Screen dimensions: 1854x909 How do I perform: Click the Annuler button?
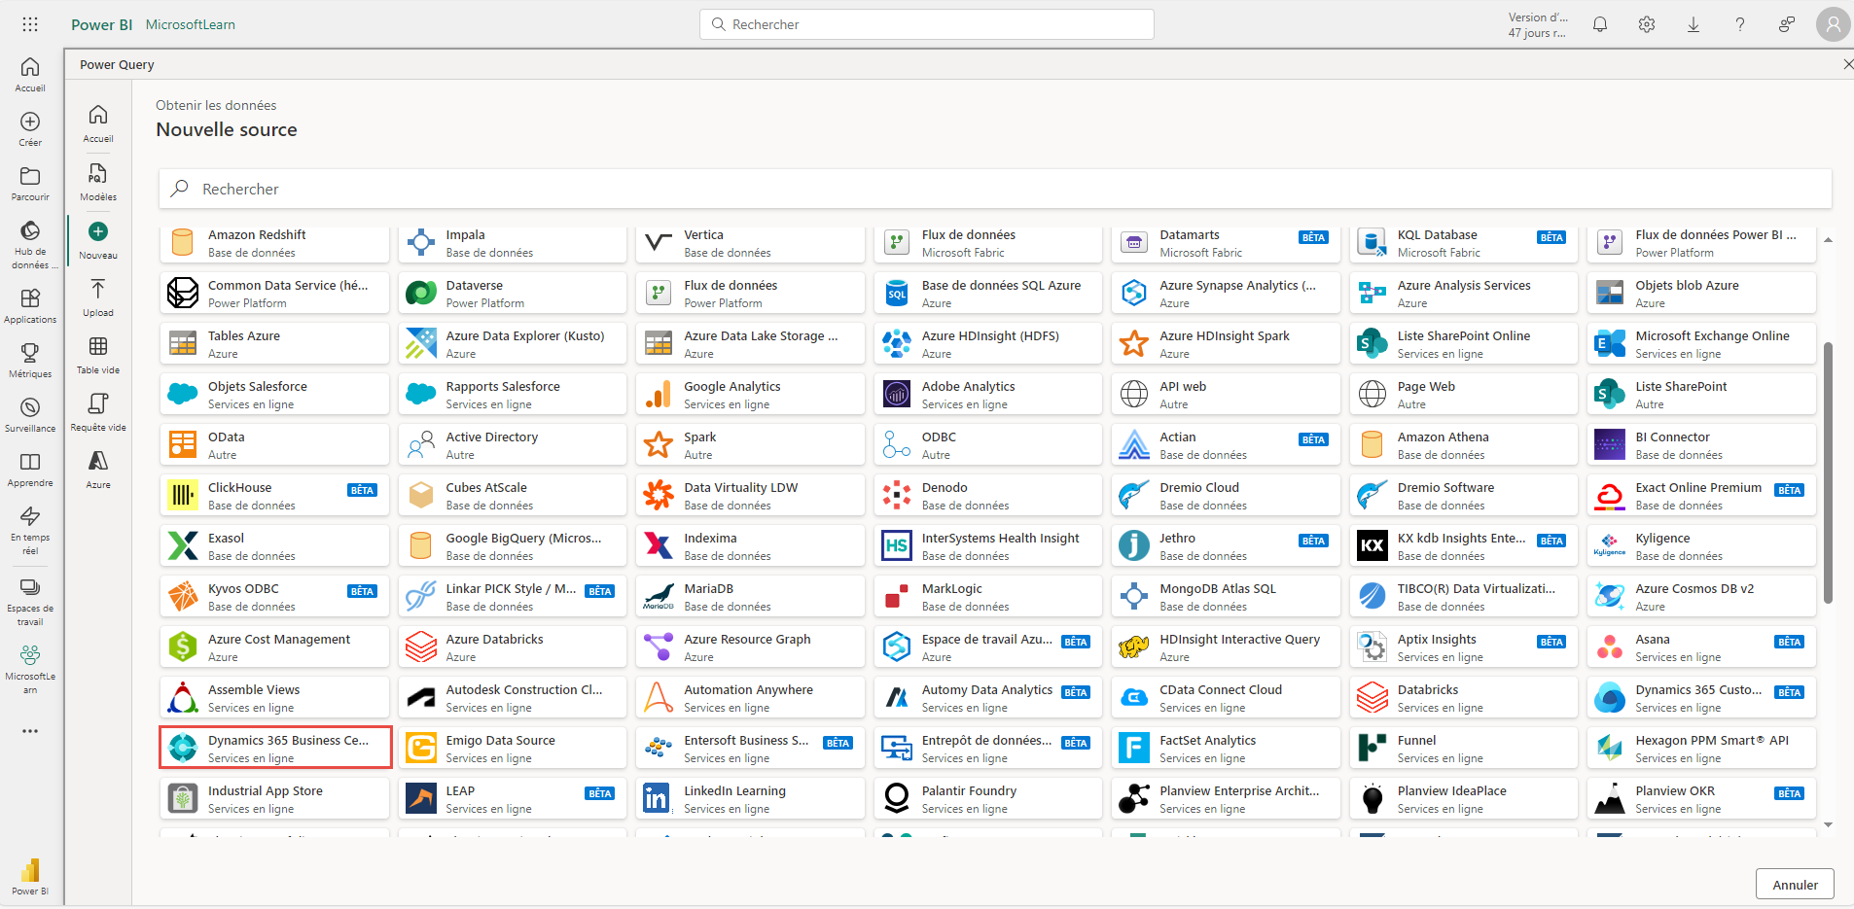tap(1795, 885)
